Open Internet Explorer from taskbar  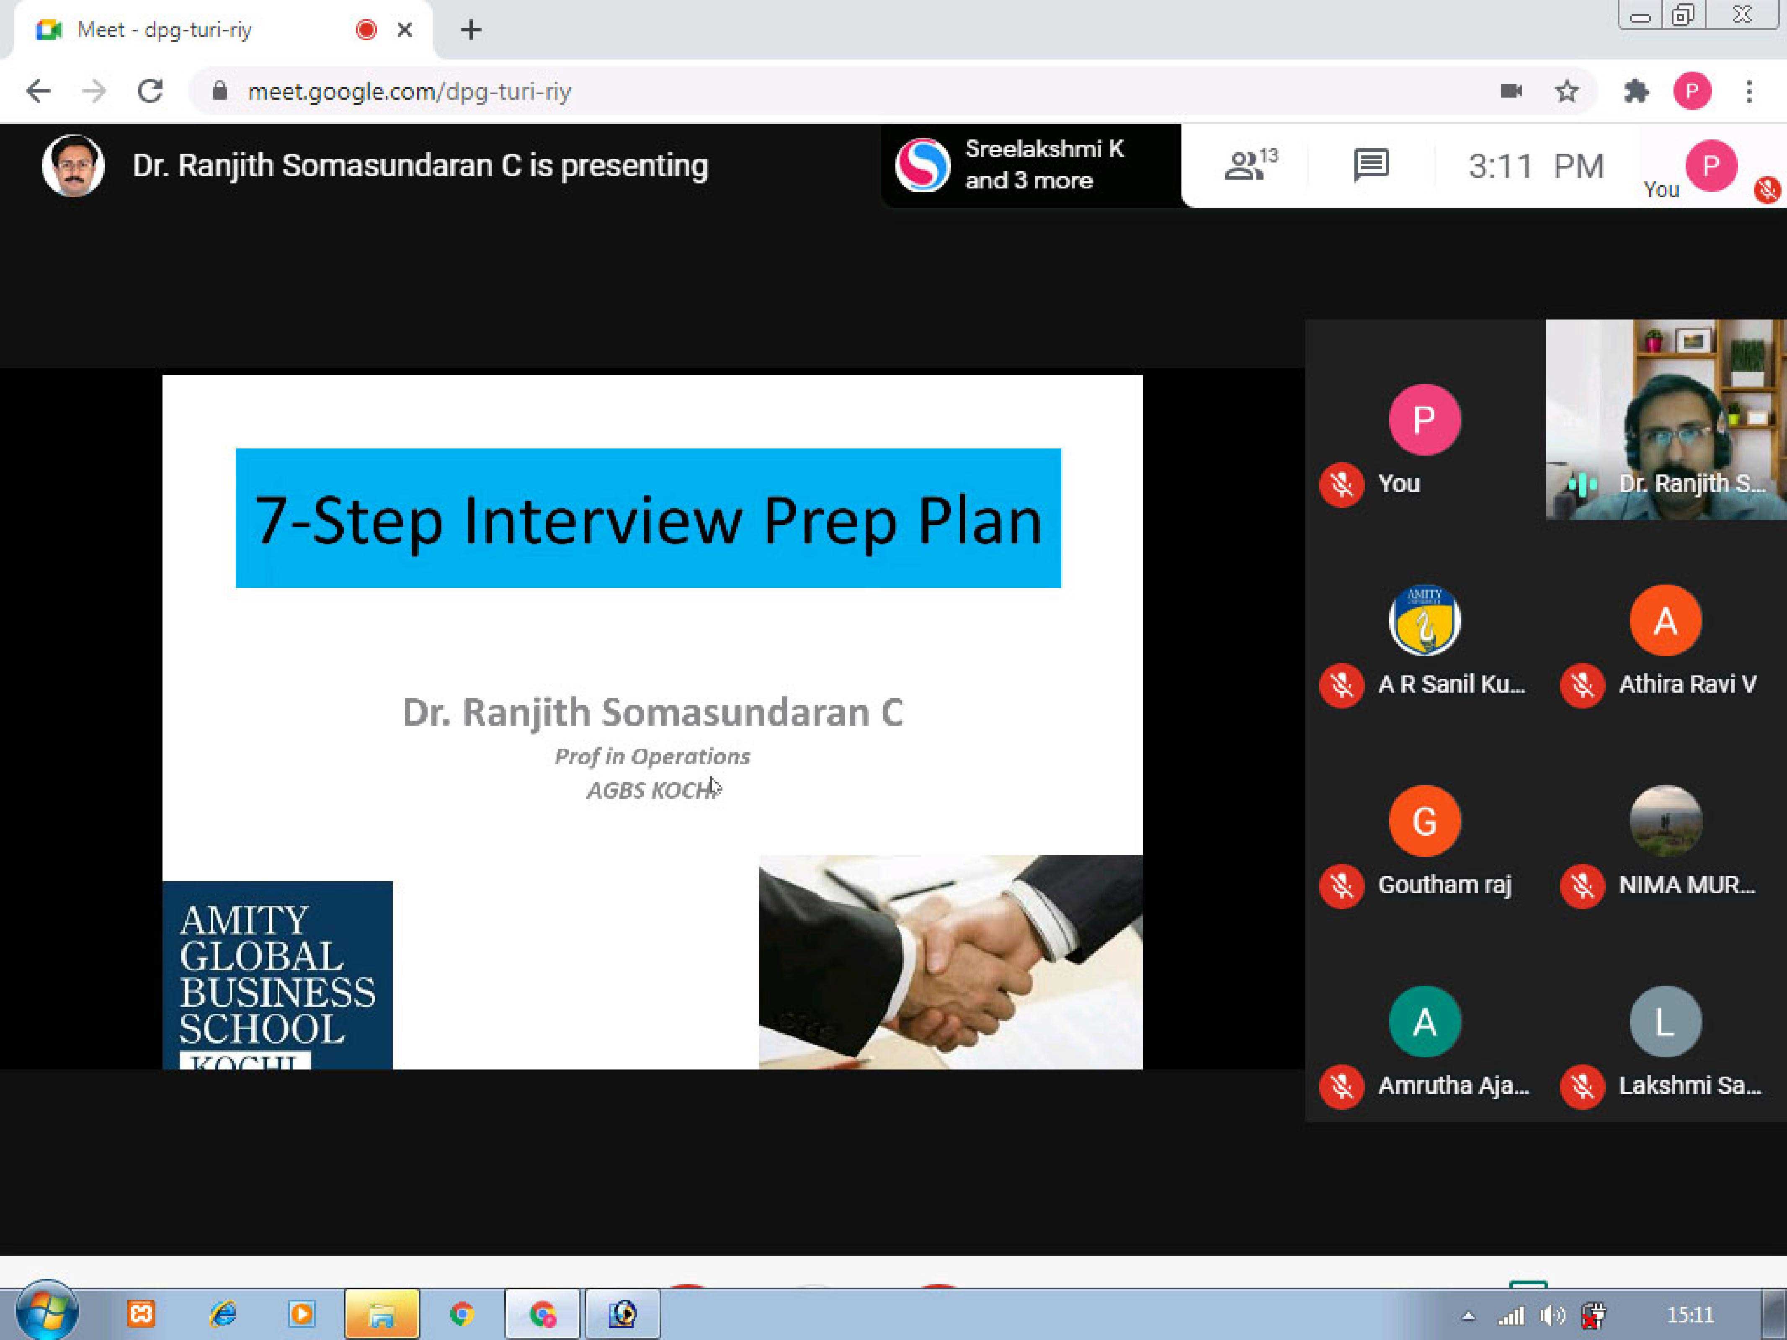click(222, 1314)
